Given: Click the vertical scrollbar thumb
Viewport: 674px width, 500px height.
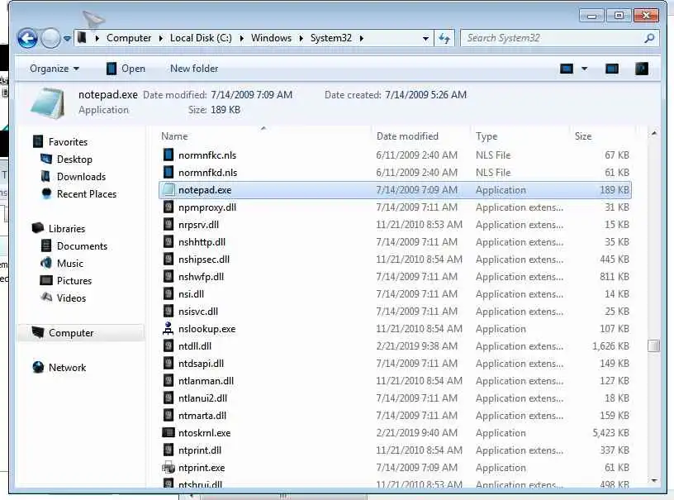Looking at the screenshot, I should point(654,345).
